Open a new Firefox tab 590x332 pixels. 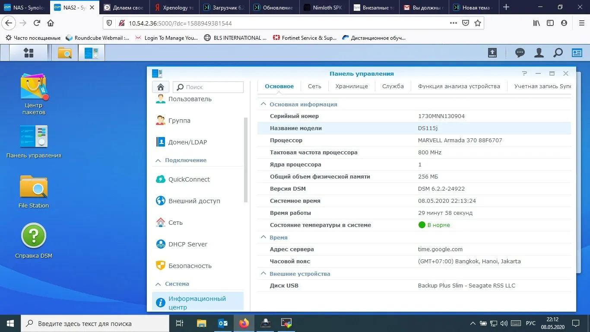tap(506, 7)
